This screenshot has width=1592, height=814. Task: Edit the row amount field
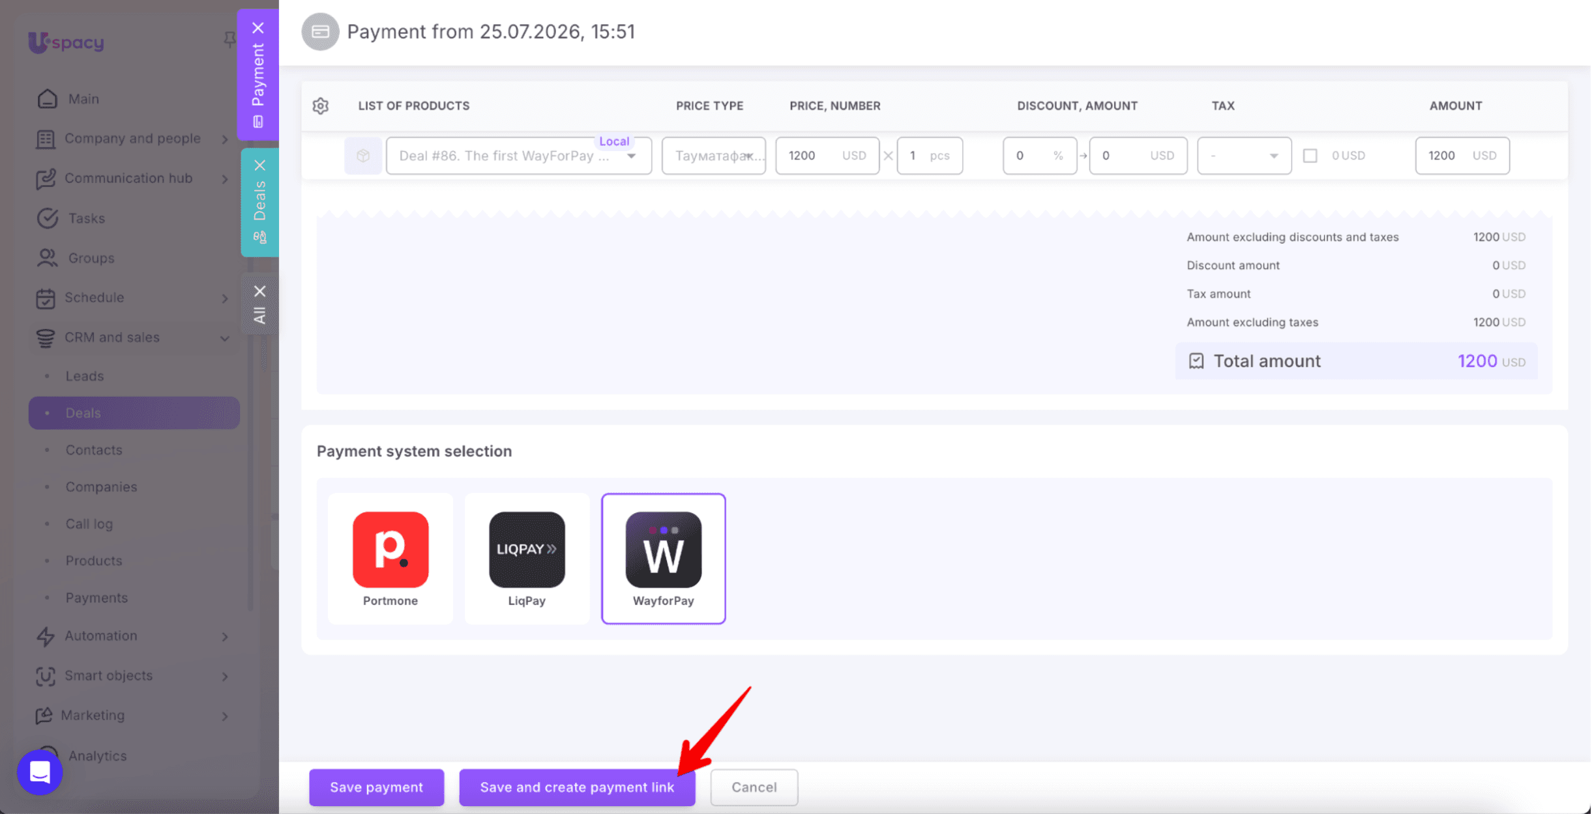click(1462, 156)
